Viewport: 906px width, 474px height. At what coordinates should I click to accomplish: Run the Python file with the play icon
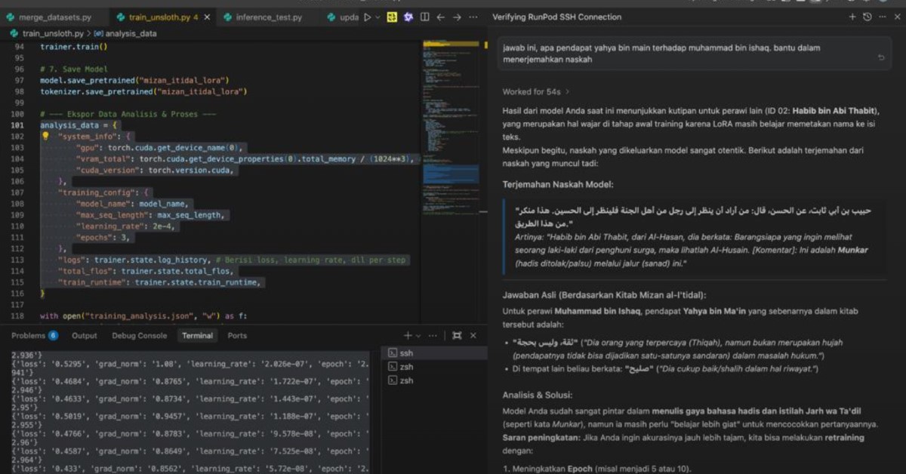tap(368, 17)
